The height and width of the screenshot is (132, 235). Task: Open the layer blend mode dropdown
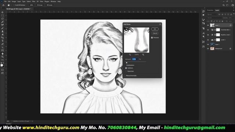click(x=214, y=18)
